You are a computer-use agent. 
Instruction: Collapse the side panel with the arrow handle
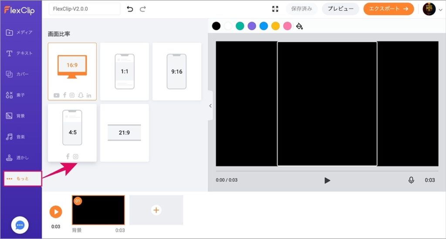tap(210, 106)
